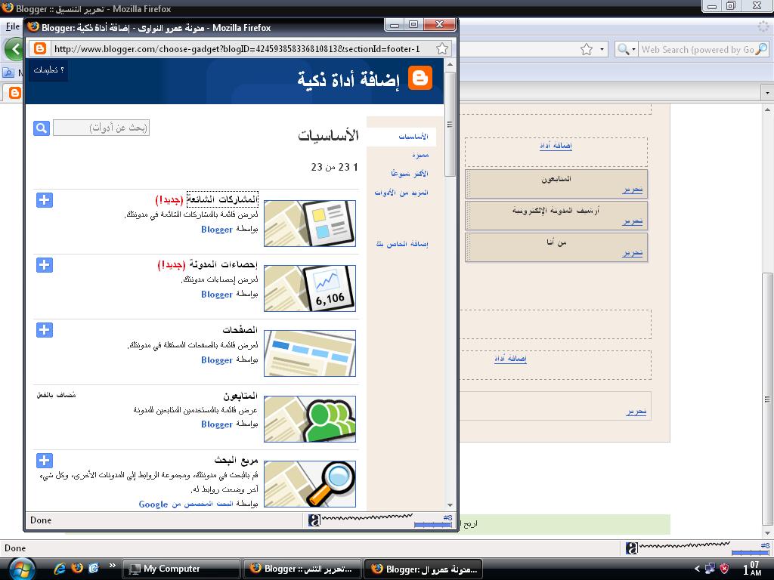Expand the quick launch chevron on taskbar
The image size is (774, 580).
pyautogui.click(x=112, y=565)
